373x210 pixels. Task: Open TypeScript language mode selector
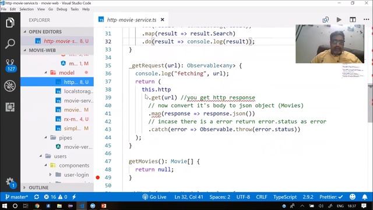(285, 197)
